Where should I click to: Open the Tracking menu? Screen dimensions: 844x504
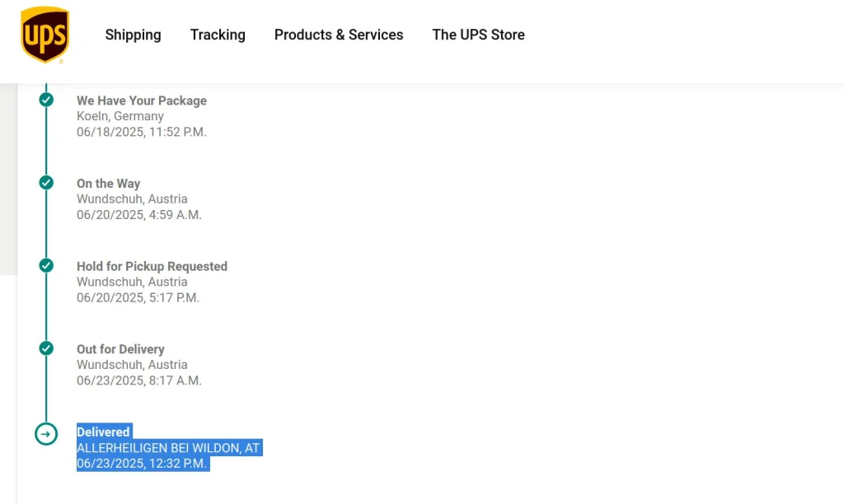tap(218, 35)
